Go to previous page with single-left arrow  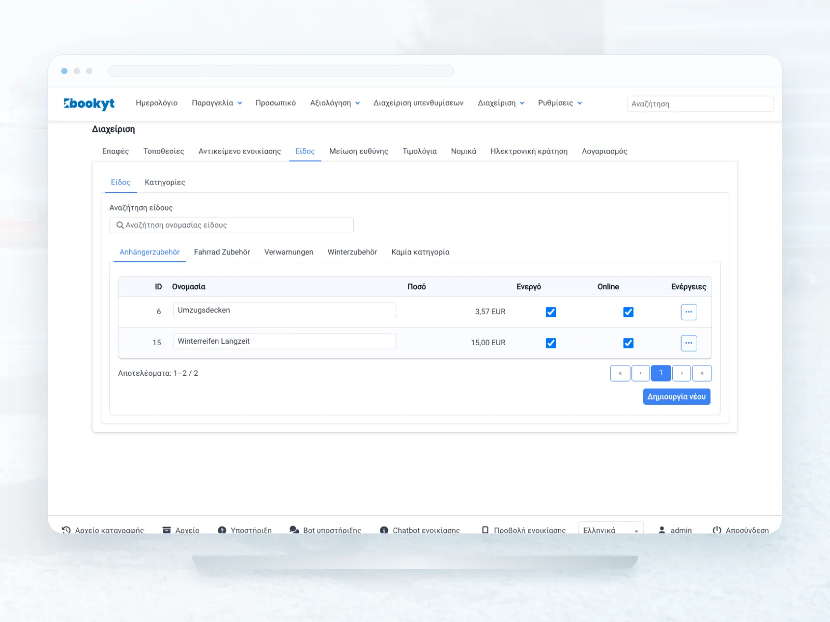[x=641, y=373]
